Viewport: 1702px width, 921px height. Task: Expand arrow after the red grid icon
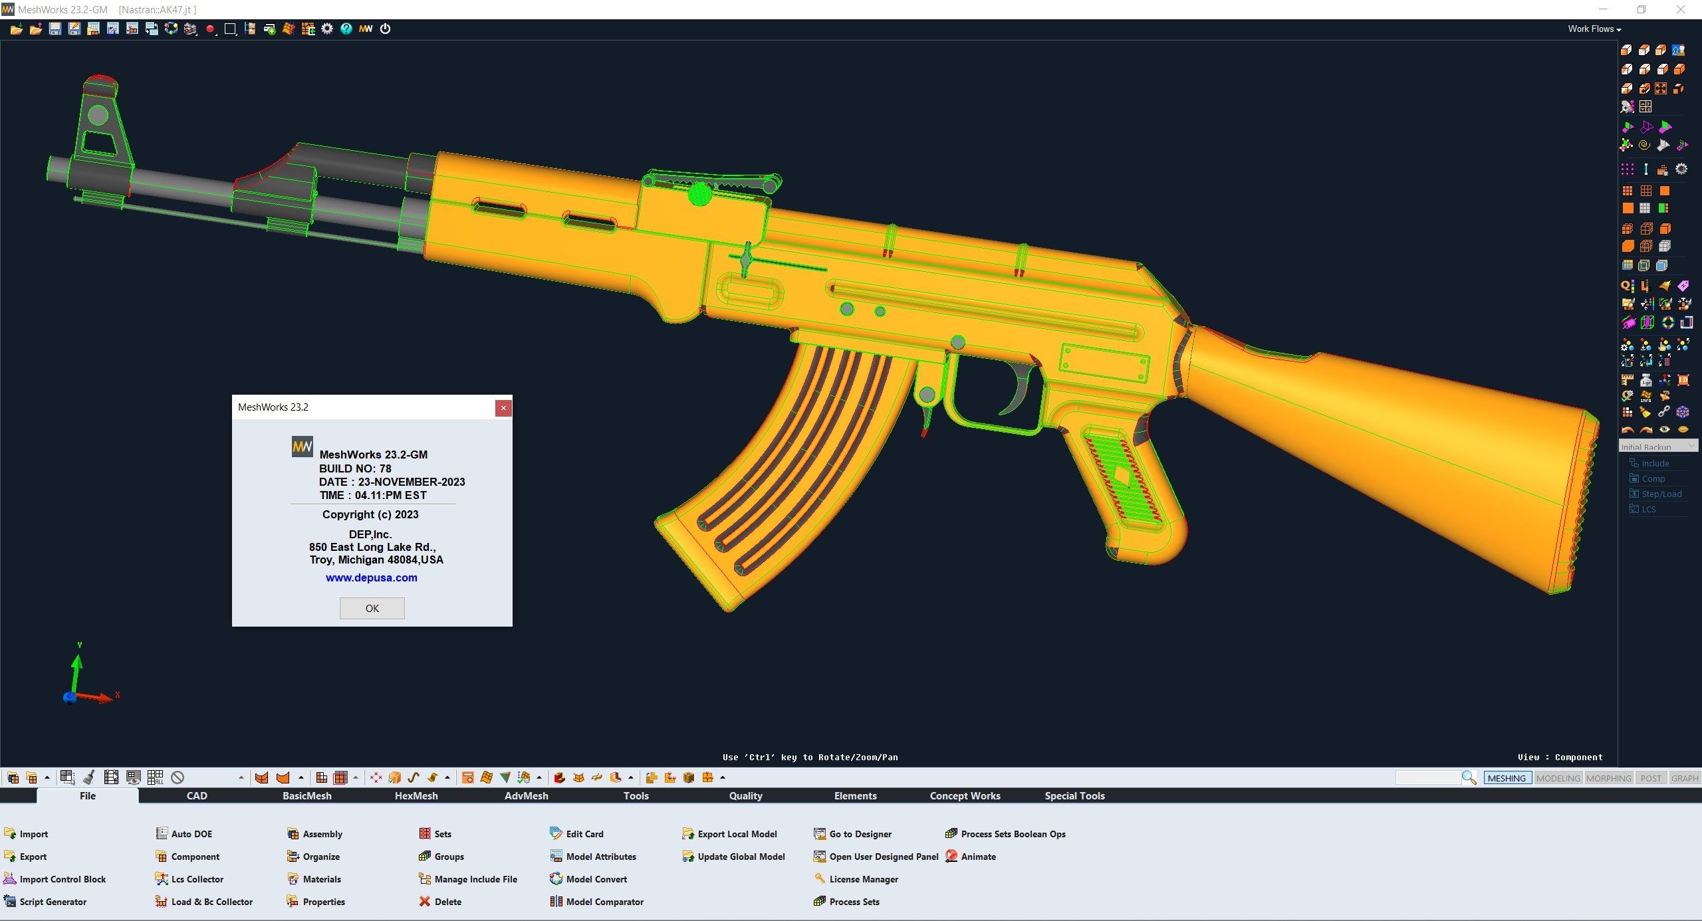356,777
